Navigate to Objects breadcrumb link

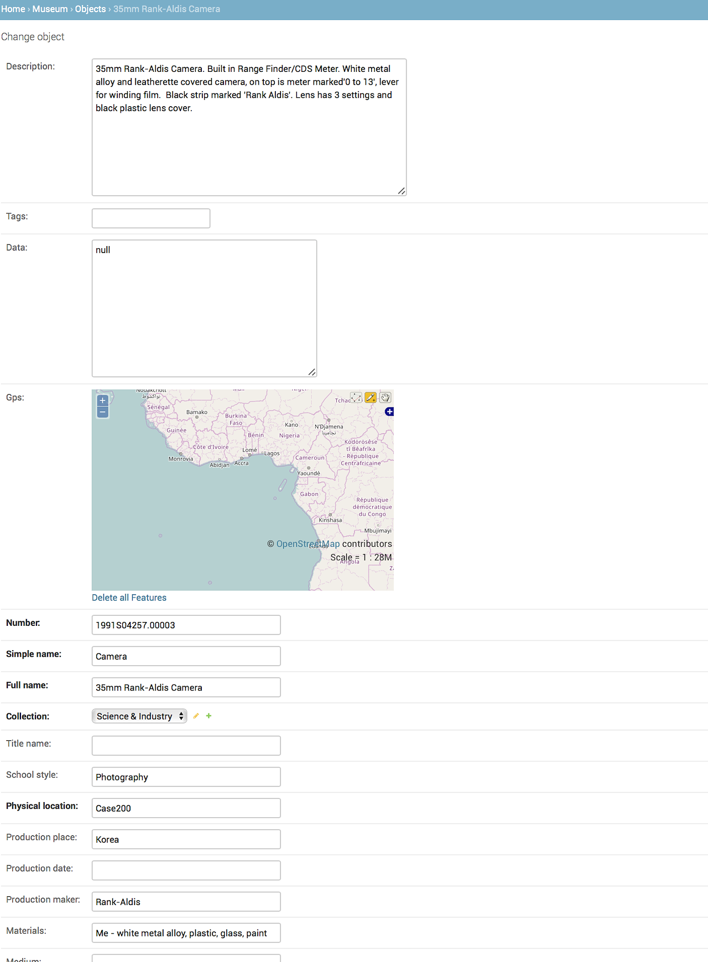(x=90, y=9)
